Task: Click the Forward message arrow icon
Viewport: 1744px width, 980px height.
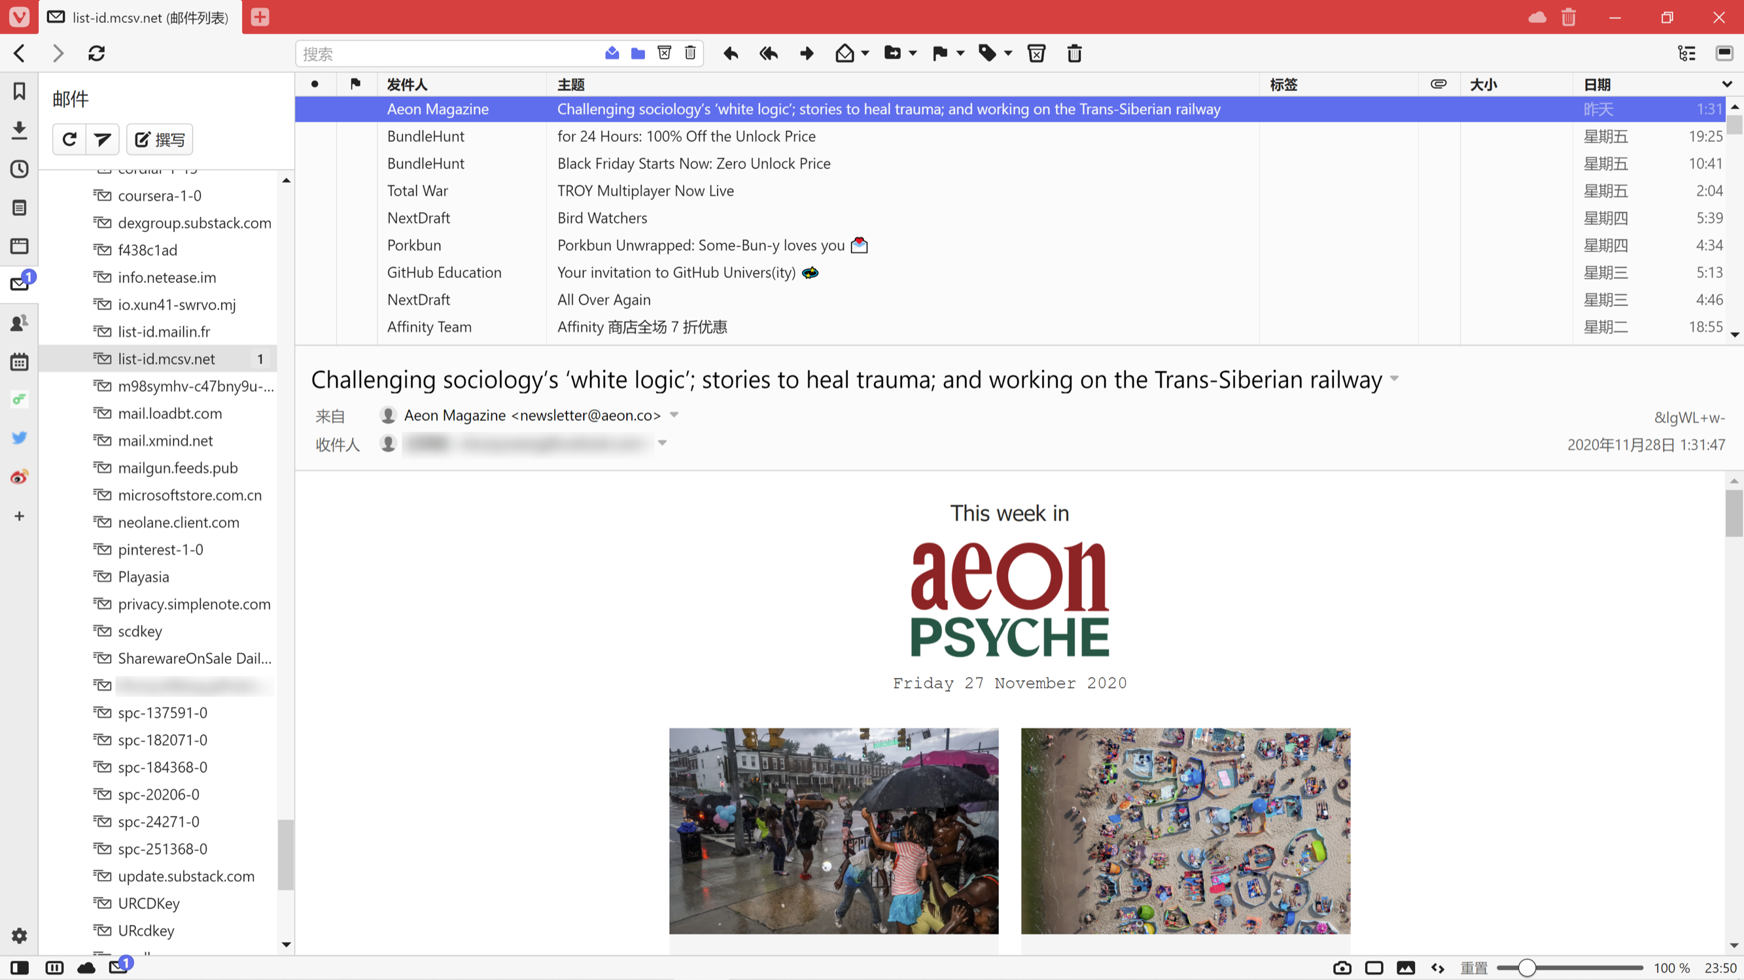Action: tap(807, 54)
